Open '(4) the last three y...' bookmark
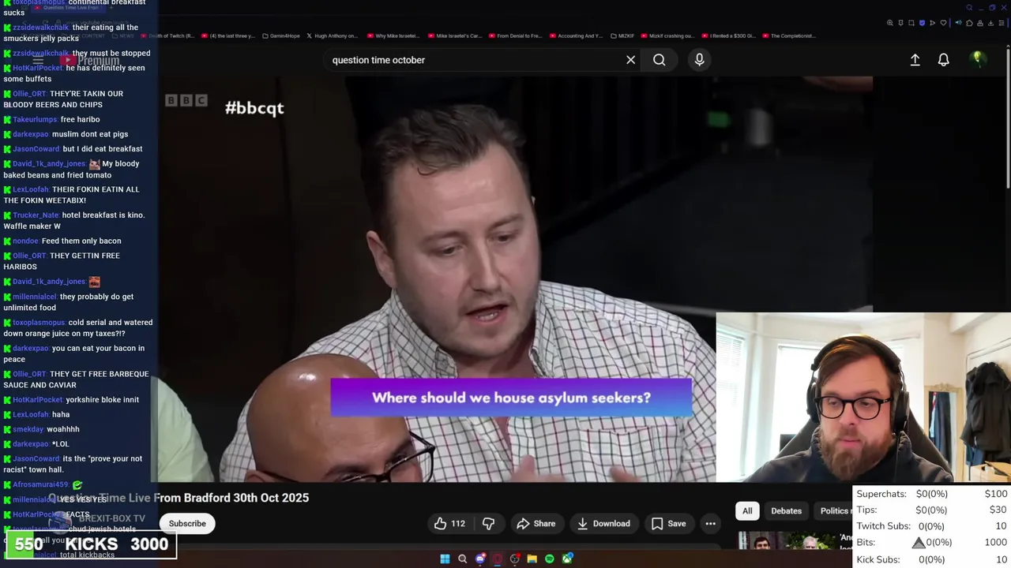This screenshot has height=568, width=1011. pos(229,35)
